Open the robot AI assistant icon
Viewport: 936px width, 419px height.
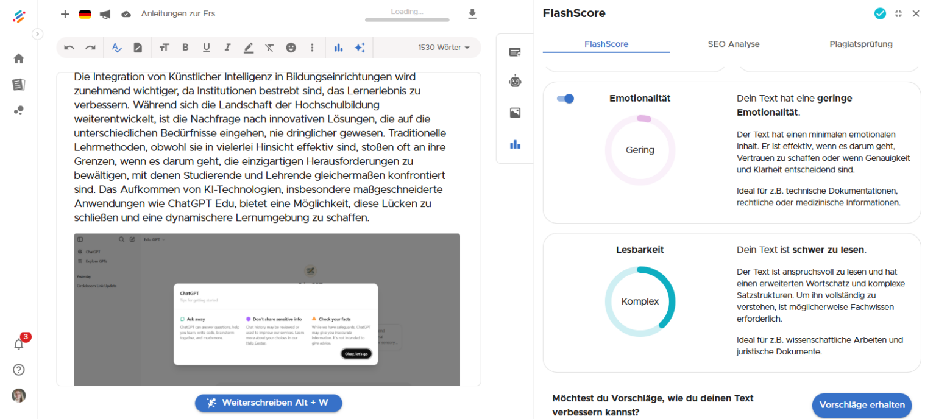pyautogui.click(x=515, y=81)
